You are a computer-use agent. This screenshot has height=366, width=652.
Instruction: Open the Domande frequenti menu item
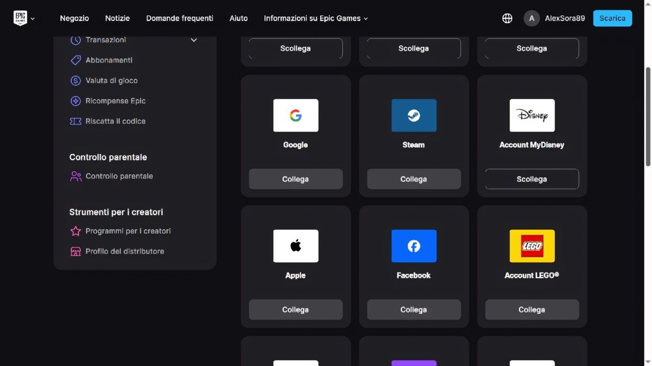pos(180,18)
